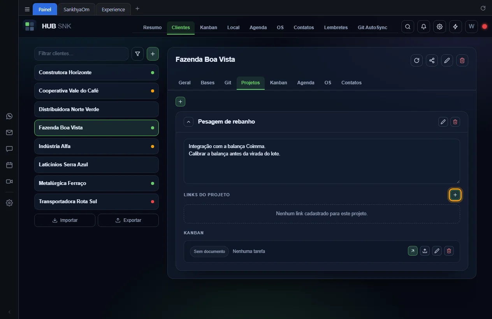The width and height of the screenshot is (492, 319).
Task: Open the WhatsApp icon in left sidebar
Action: tap(9, 116)
